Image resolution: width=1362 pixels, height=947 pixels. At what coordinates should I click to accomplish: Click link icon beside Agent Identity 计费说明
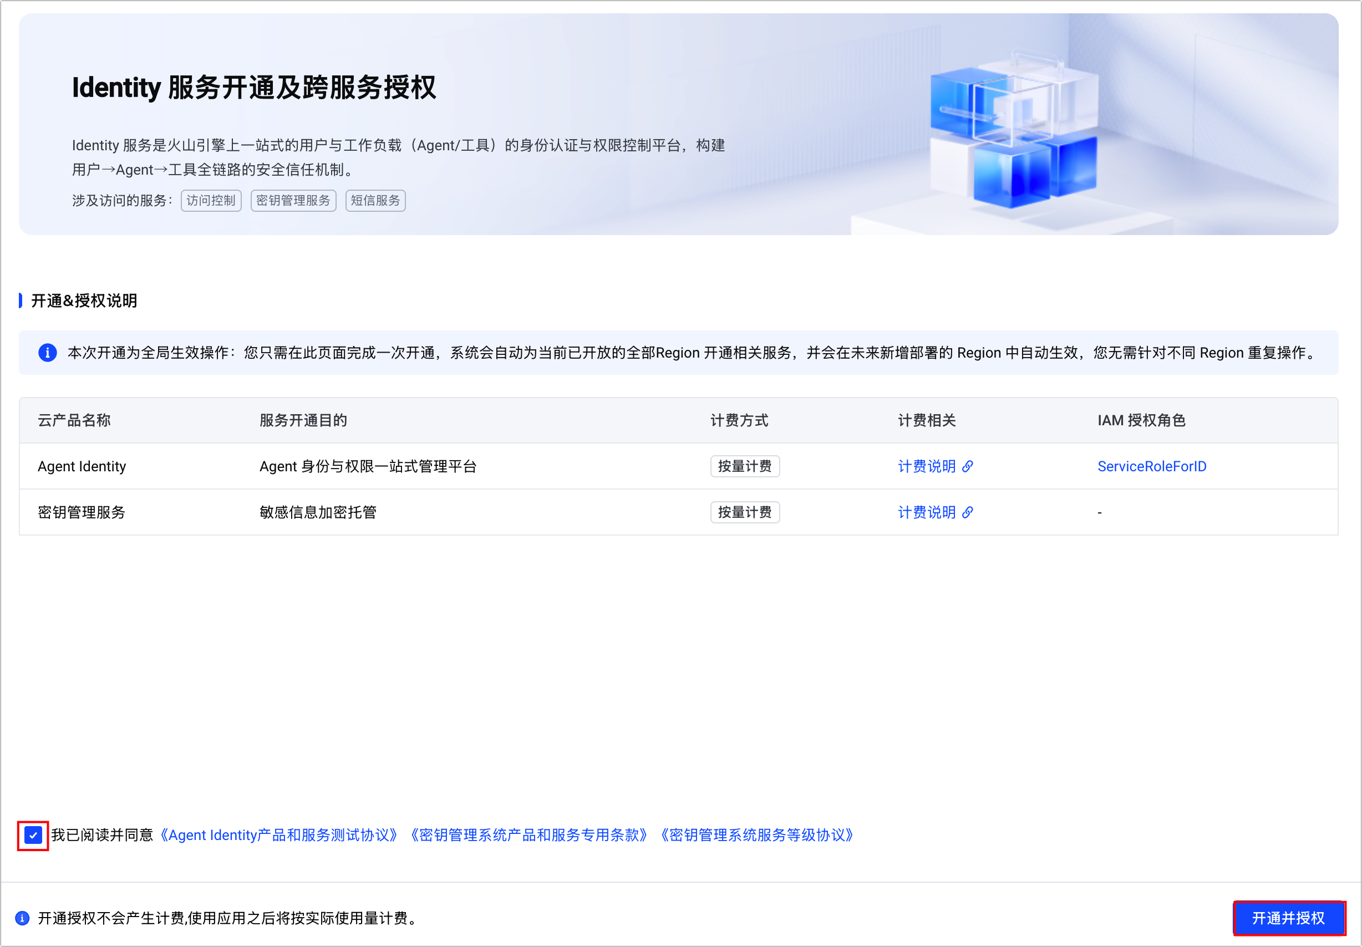(x=968, y=466)
